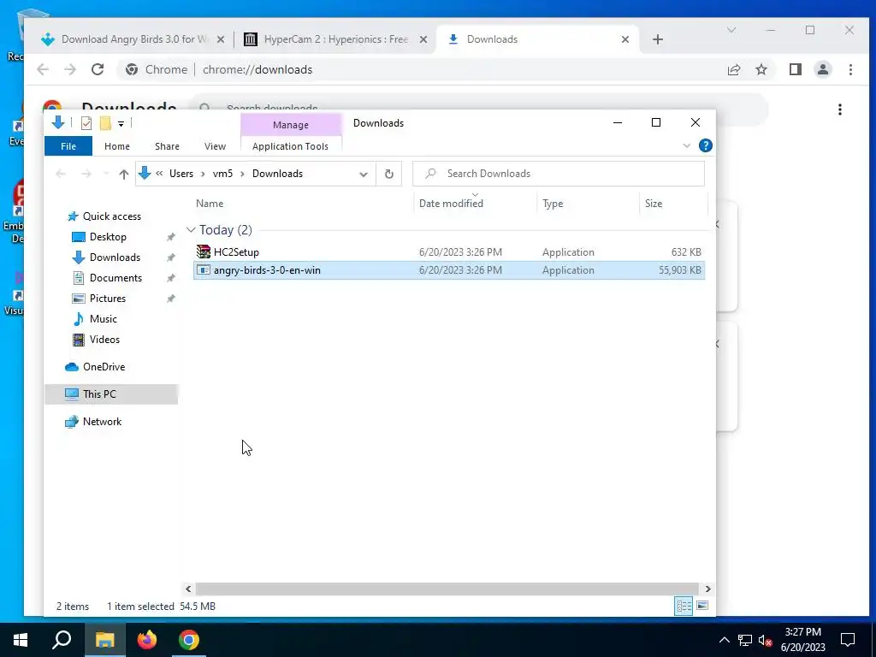
Task: Open the View ribbon tab
Action: pos(215,146)
